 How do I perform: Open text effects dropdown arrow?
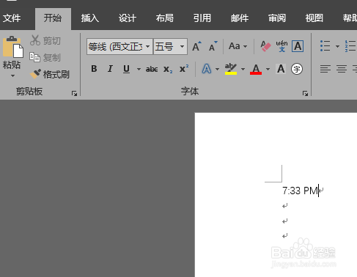217,69
